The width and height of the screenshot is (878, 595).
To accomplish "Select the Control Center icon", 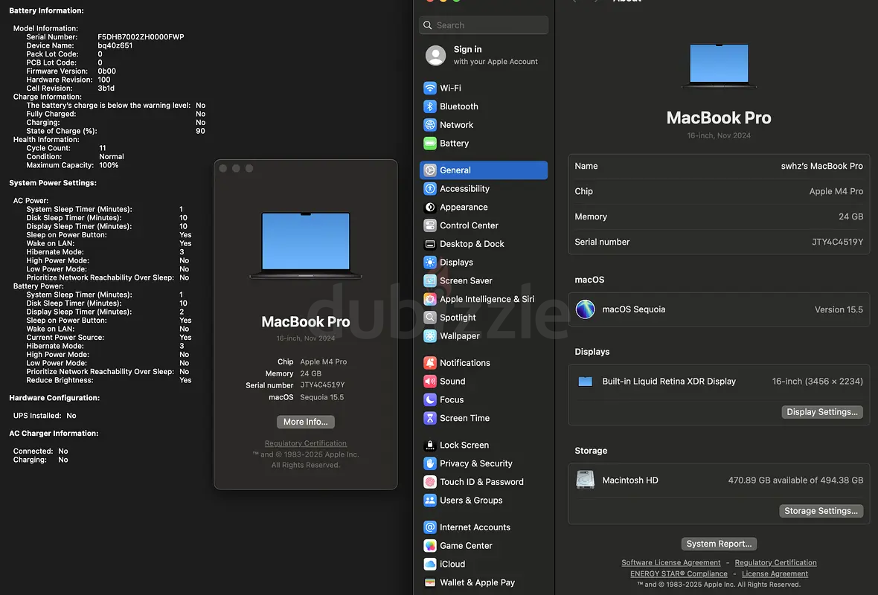I will [429, 225].
